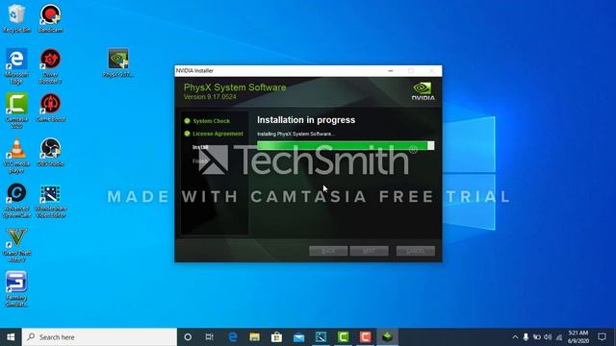Open the network tray icon

pos(559,337)
